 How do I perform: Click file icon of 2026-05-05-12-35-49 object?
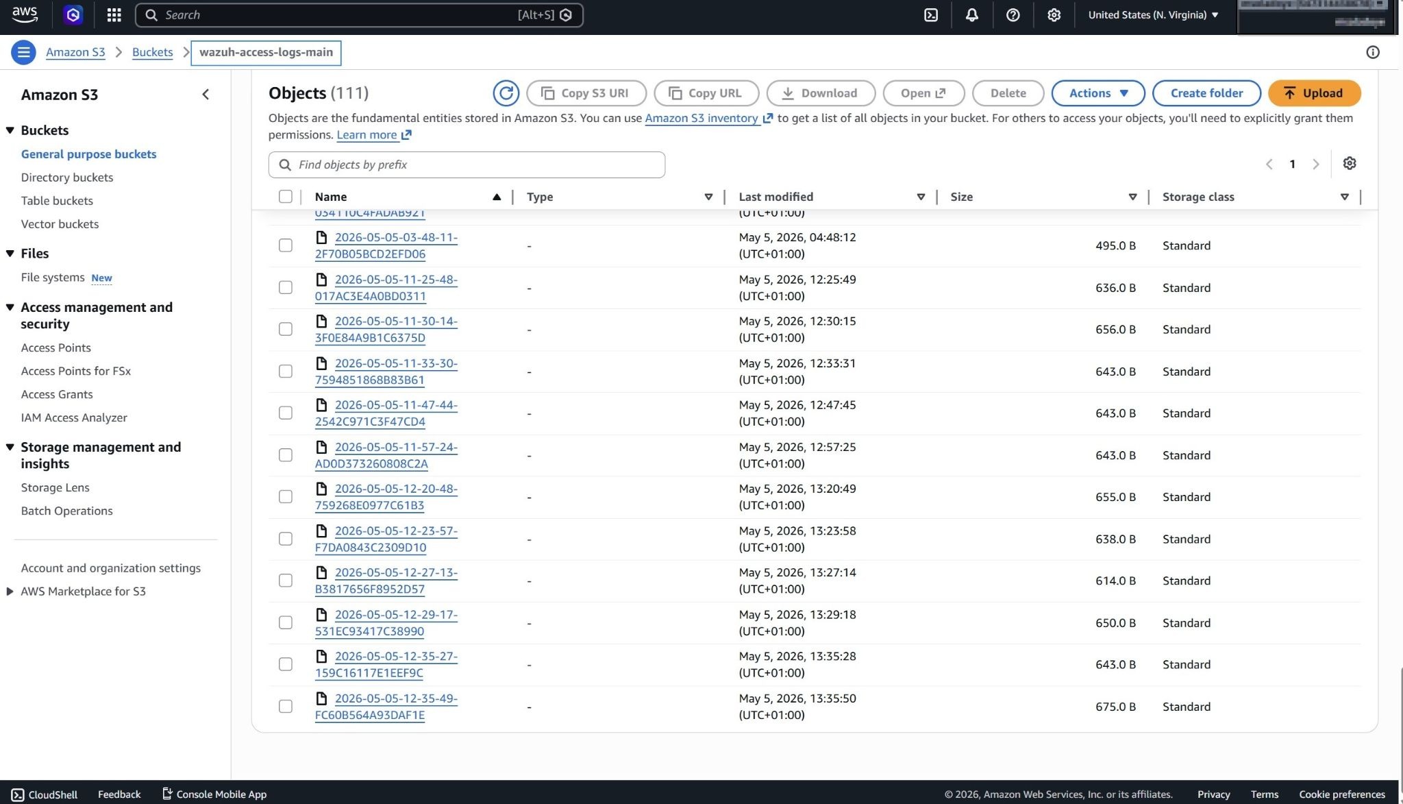pos(321,698)
